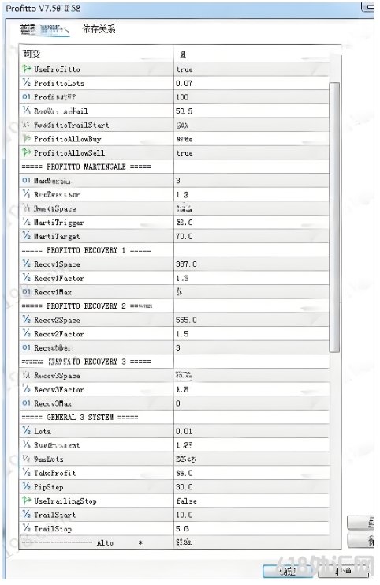Select the '===== GENERAL 3 SYSTEM =====' row

[x=80, y=417]
